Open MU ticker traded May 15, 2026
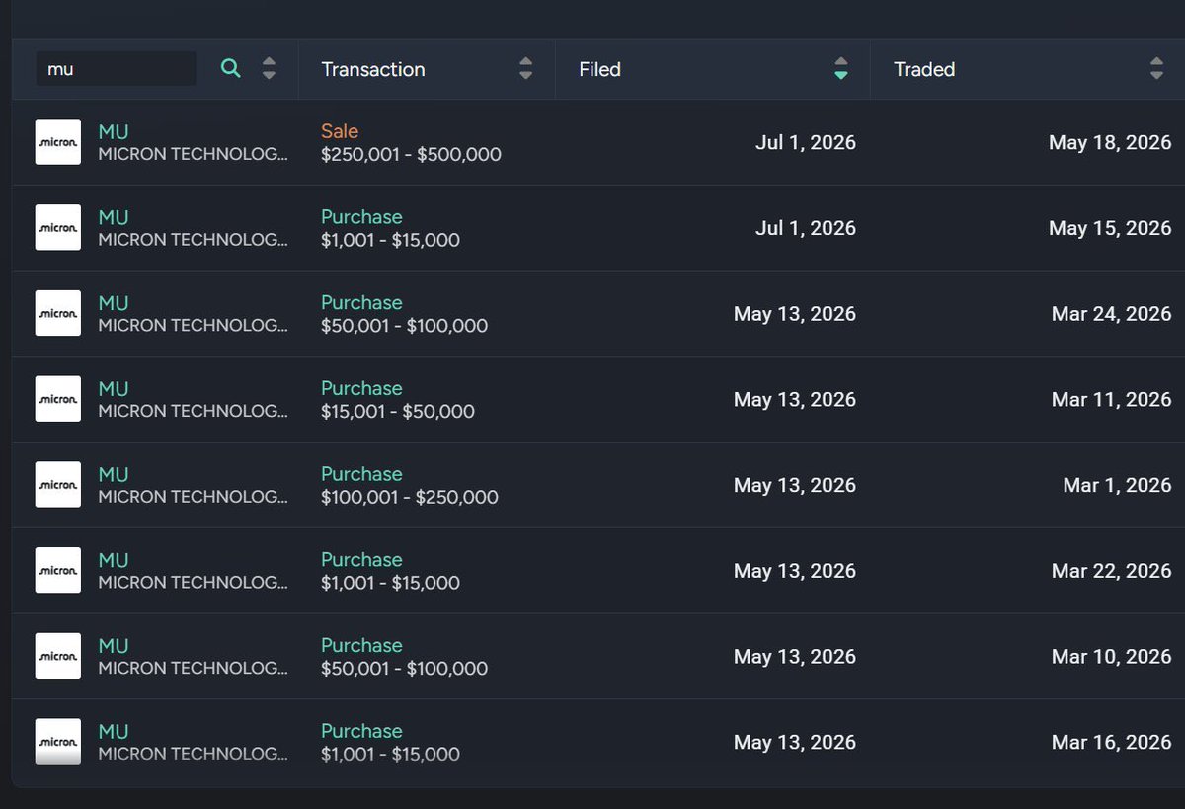The height and width of the screenshot is (809, 1185). (114, 217)
